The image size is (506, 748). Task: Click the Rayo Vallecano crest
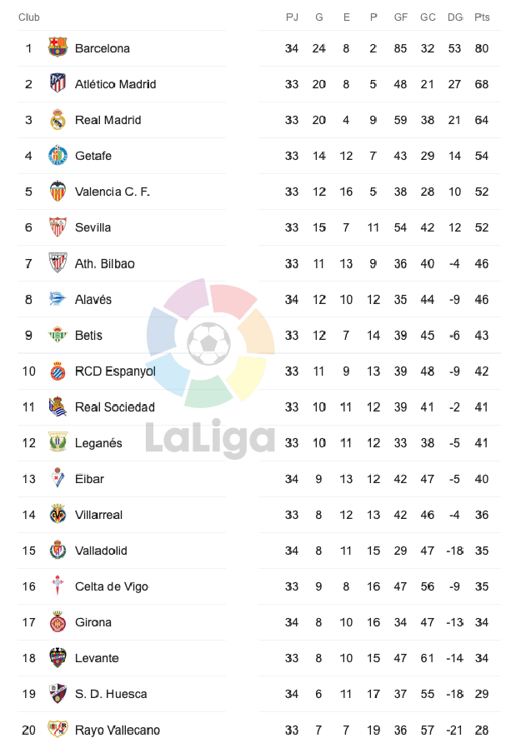(x=58, y=730)
